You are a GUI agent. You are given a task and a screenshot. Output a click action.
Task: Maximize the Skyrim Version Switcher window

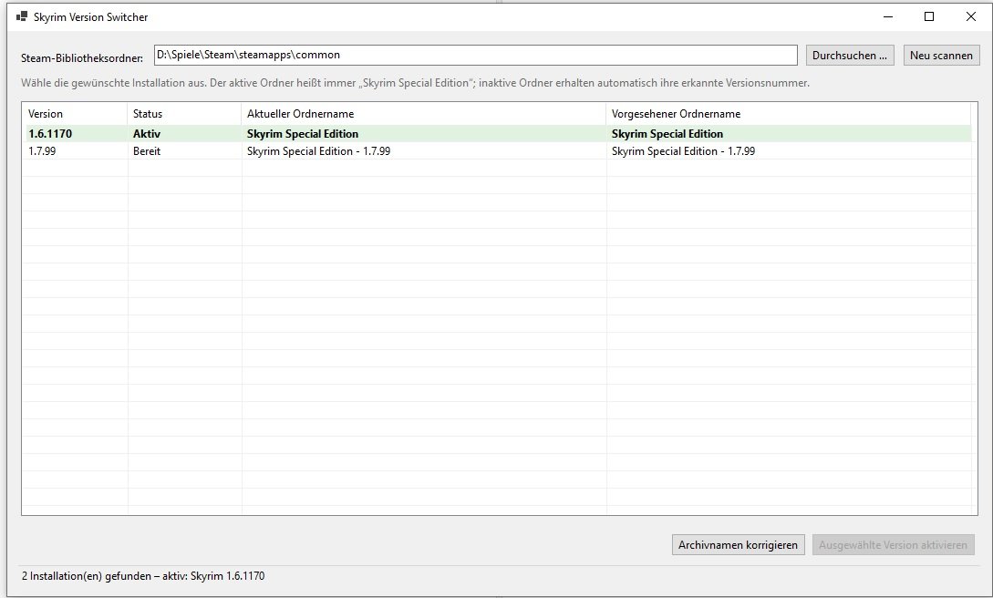coord(929,16)
